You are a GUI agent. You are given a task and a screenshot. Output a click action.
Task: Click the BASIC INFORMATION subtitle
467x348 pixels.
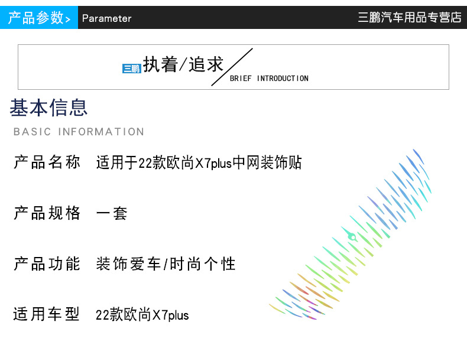coord(79,132)
